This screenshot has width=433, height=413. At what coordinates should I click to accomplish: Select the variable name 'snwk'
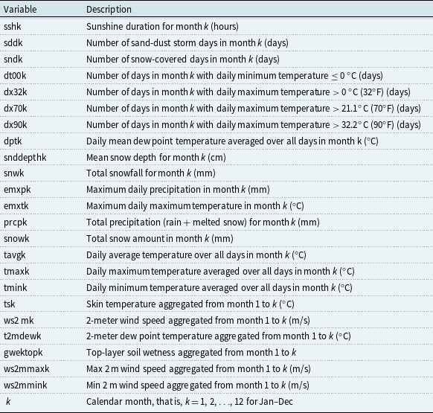pos(14,173)
